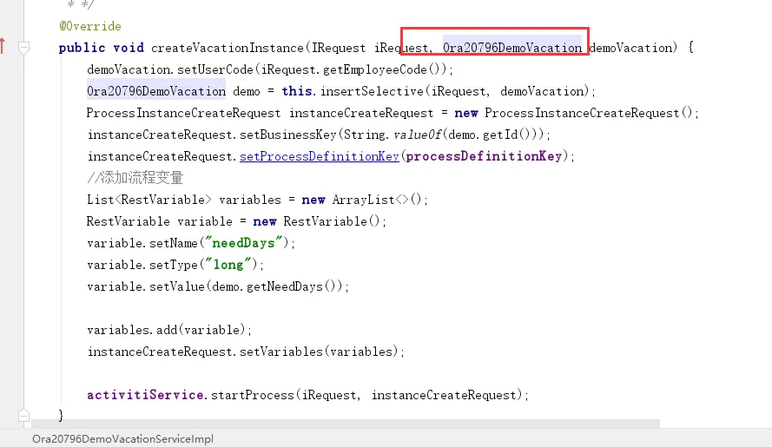Click ProcessInstanceCreateRequest constructor after new
The height and width of the screenshot is (447, 772).
click(x=582, y=113)
